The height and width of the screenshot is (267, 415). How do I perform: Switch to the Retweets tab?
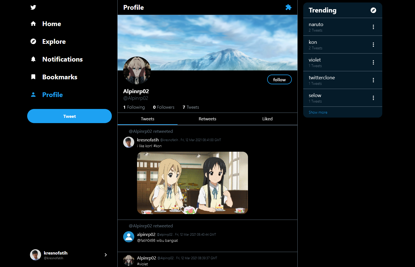click(x=207, y=119)
